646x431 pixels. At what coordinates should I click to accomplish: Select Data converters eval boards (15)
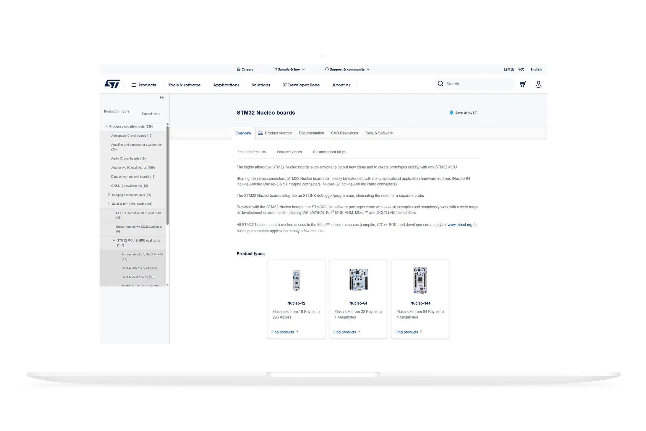(133, 177)
